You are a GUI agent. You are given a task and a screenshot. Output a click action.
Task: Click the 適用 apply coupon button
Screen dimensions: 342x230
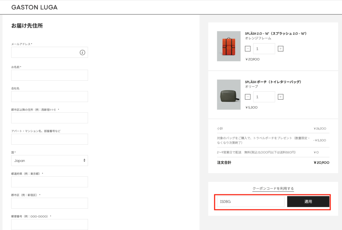click(308, 202)
